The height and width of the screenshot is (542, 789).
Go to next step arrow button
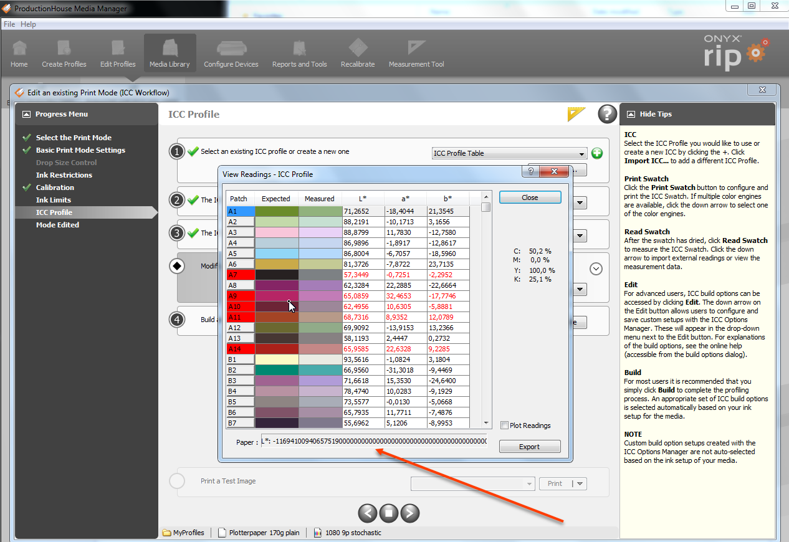point(409,513)
